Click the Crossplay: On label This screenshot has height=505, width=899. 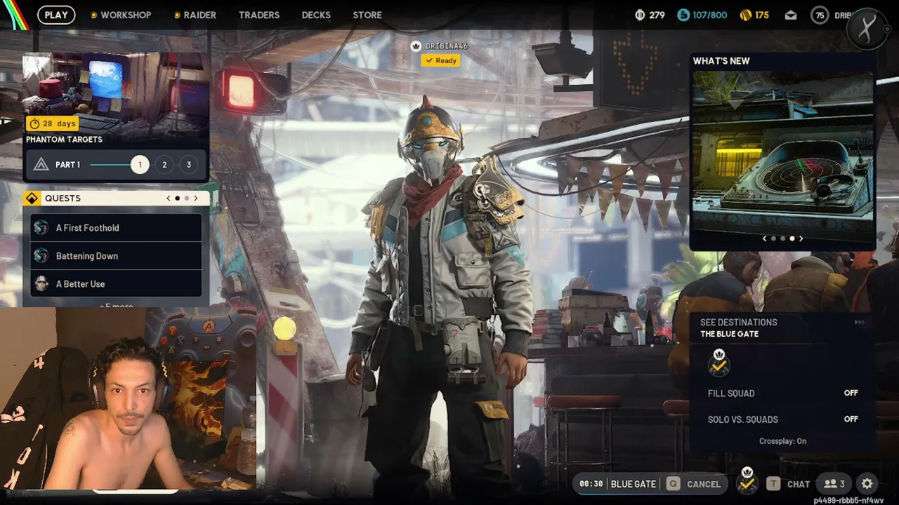point(782,441)
